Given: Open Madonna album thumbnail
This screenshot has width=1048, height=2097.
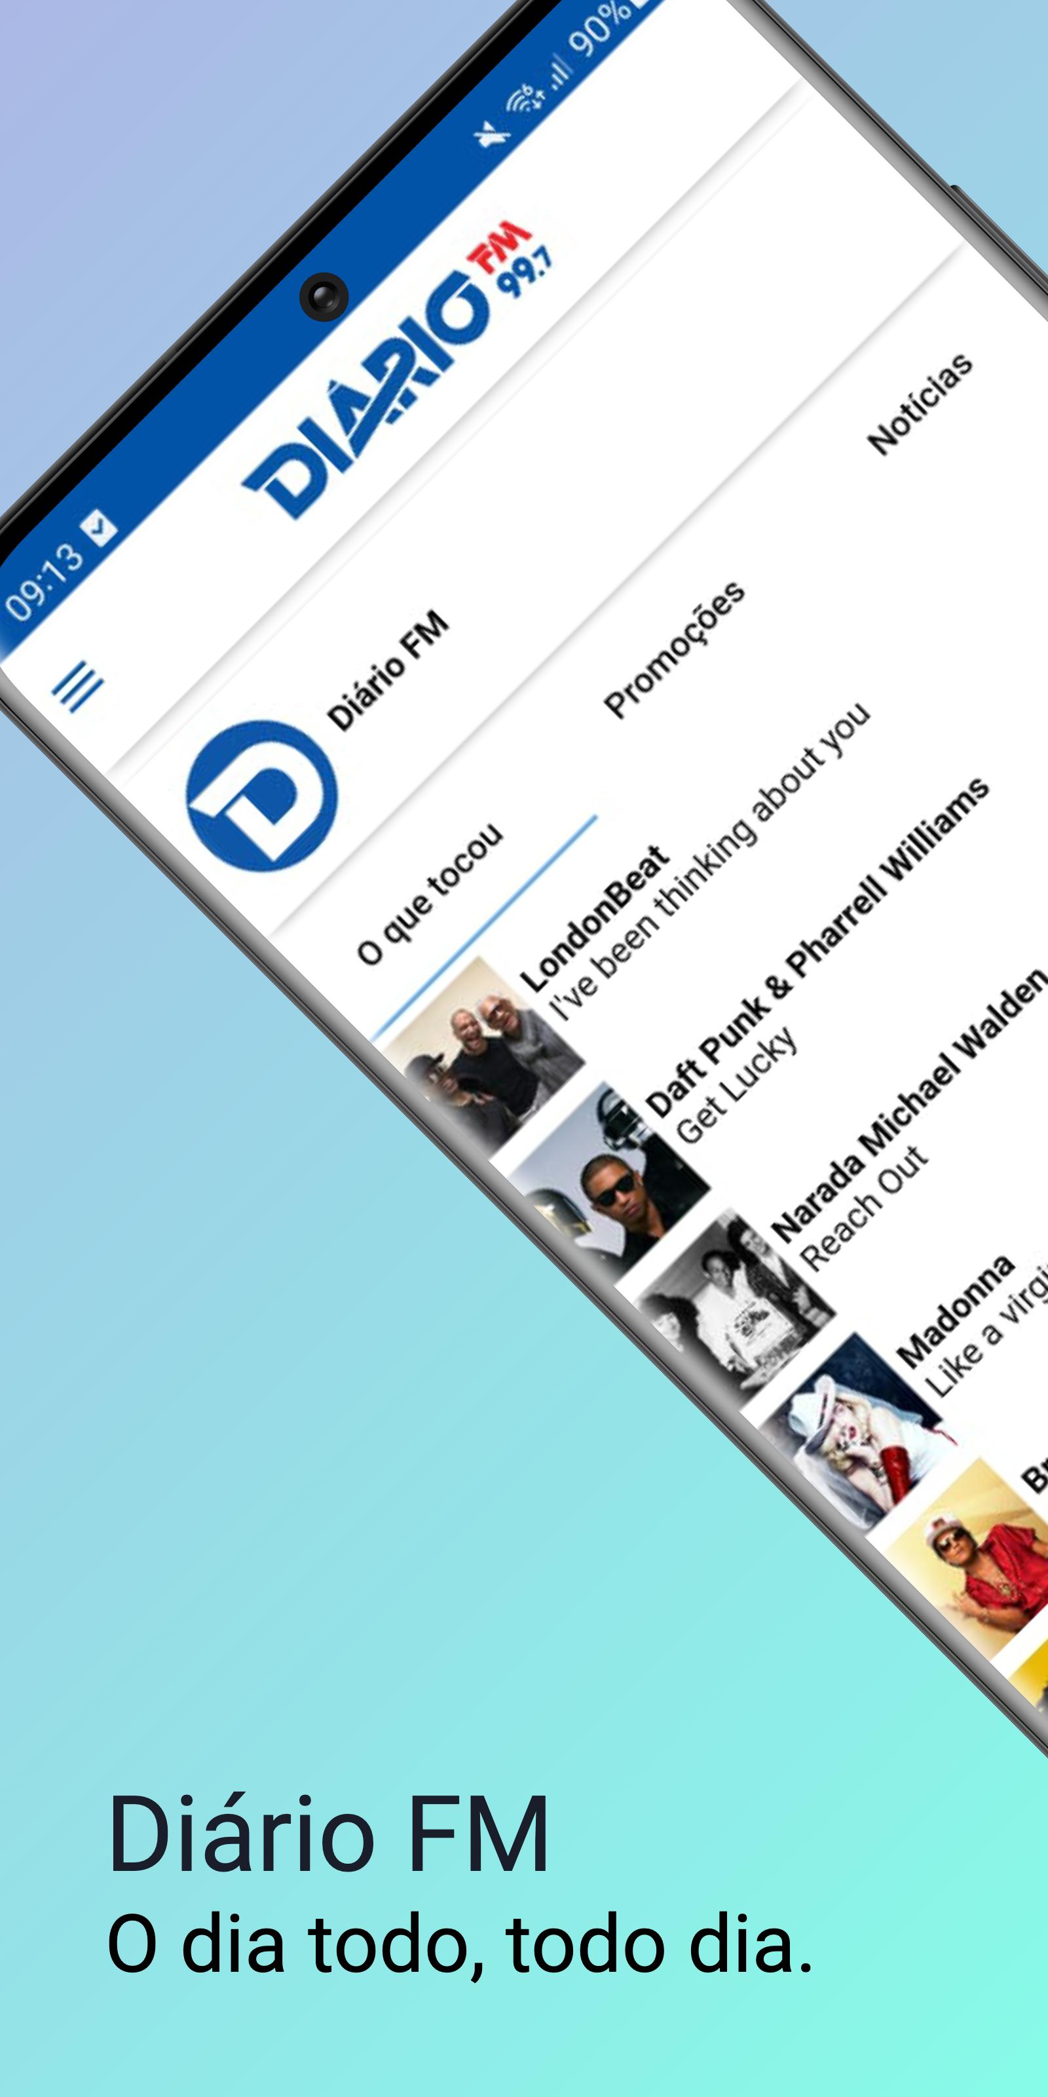Looking at the screenshot, I should [x=861, y=1434].
